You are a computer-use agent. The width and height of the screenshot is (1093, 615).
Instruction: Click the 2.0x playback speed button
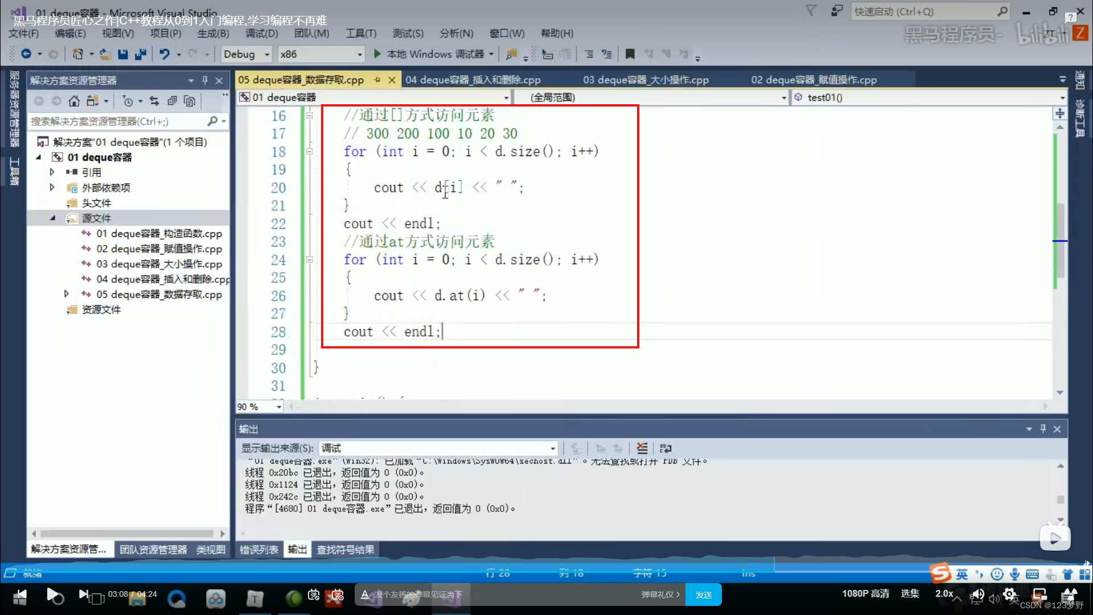pyautogui.click(x=944, y=594)
